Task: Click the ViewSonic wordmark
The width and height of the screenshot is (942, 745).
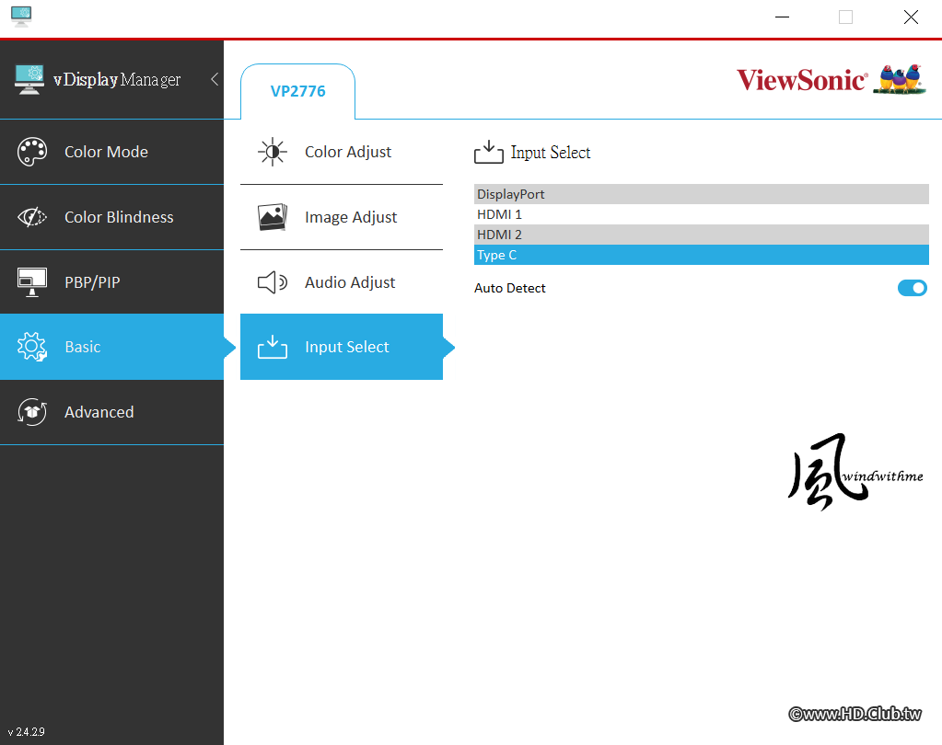Action: point(802,80)
